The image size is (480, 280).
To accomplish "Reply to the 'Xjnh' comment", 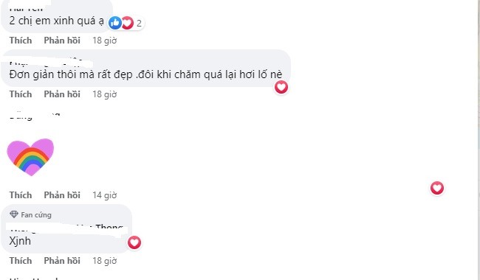I will click(62, 260).
